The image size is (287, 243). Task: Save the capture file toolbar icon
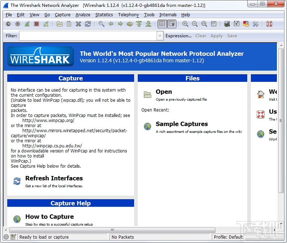(69, 24)
